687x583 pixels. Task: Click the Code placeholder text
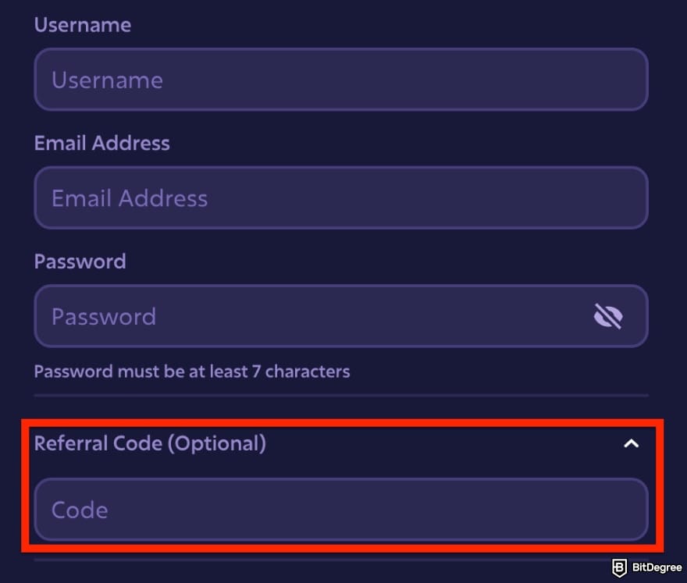79,509
